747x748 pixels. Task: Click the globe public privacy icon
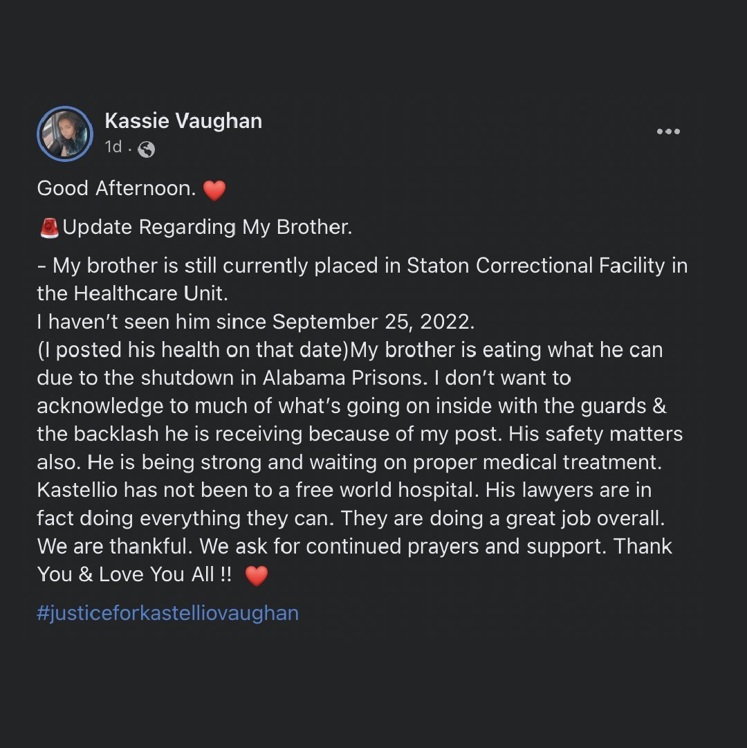click(x=146, y=148)
